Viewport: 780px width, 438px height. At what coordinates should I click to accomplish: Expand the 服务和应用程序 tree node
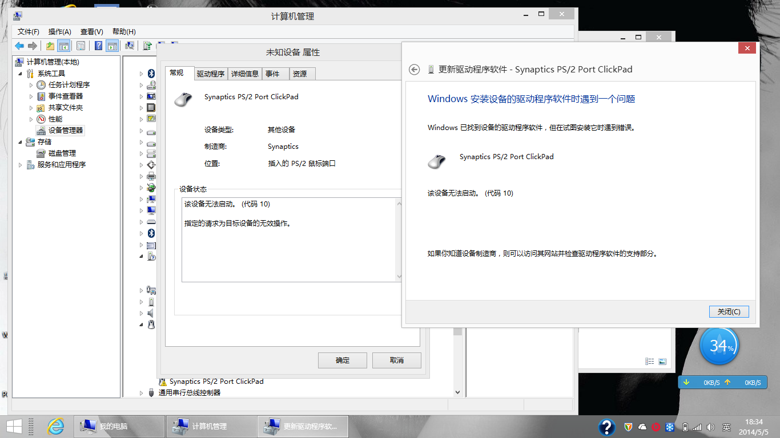click(x=21, y=165)
